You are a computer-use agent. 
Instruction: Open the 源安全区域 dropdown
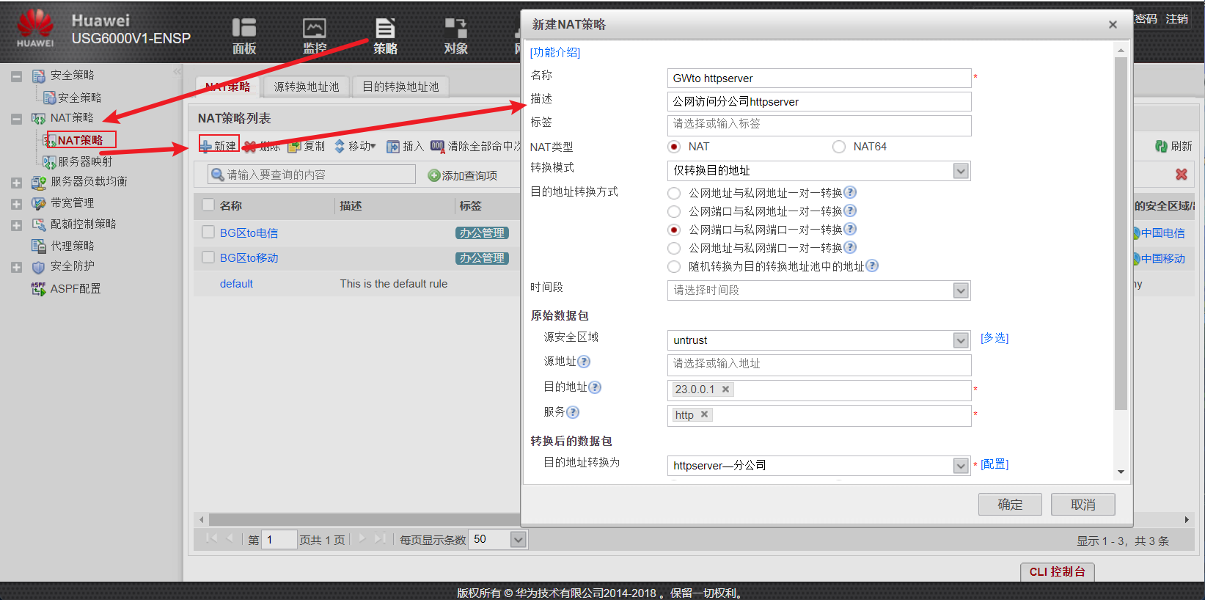pyautogui.click(x=961, y=340)
